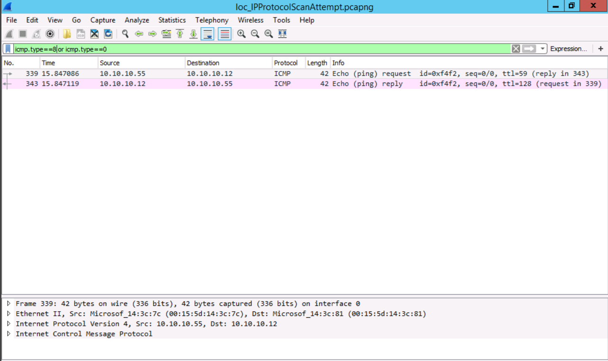
Task: Open the Statistics menu
Action: tap(172, 20)
